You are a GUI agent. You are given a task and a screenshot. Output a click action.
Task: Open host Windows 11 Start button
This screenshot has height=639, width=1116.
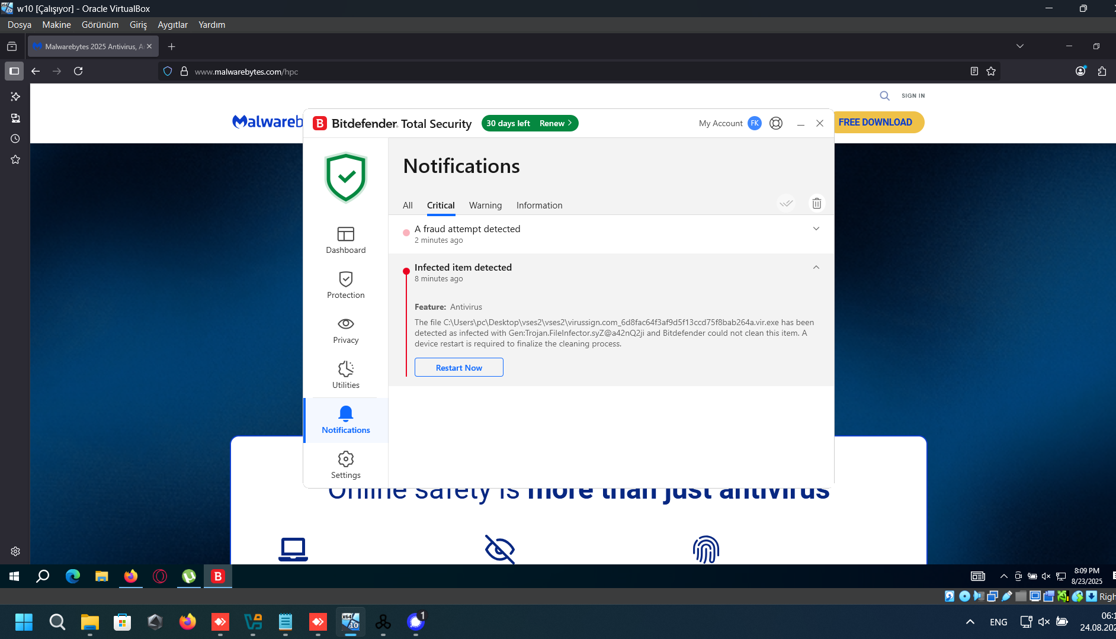pyautogui.click(x=24, y=622)
